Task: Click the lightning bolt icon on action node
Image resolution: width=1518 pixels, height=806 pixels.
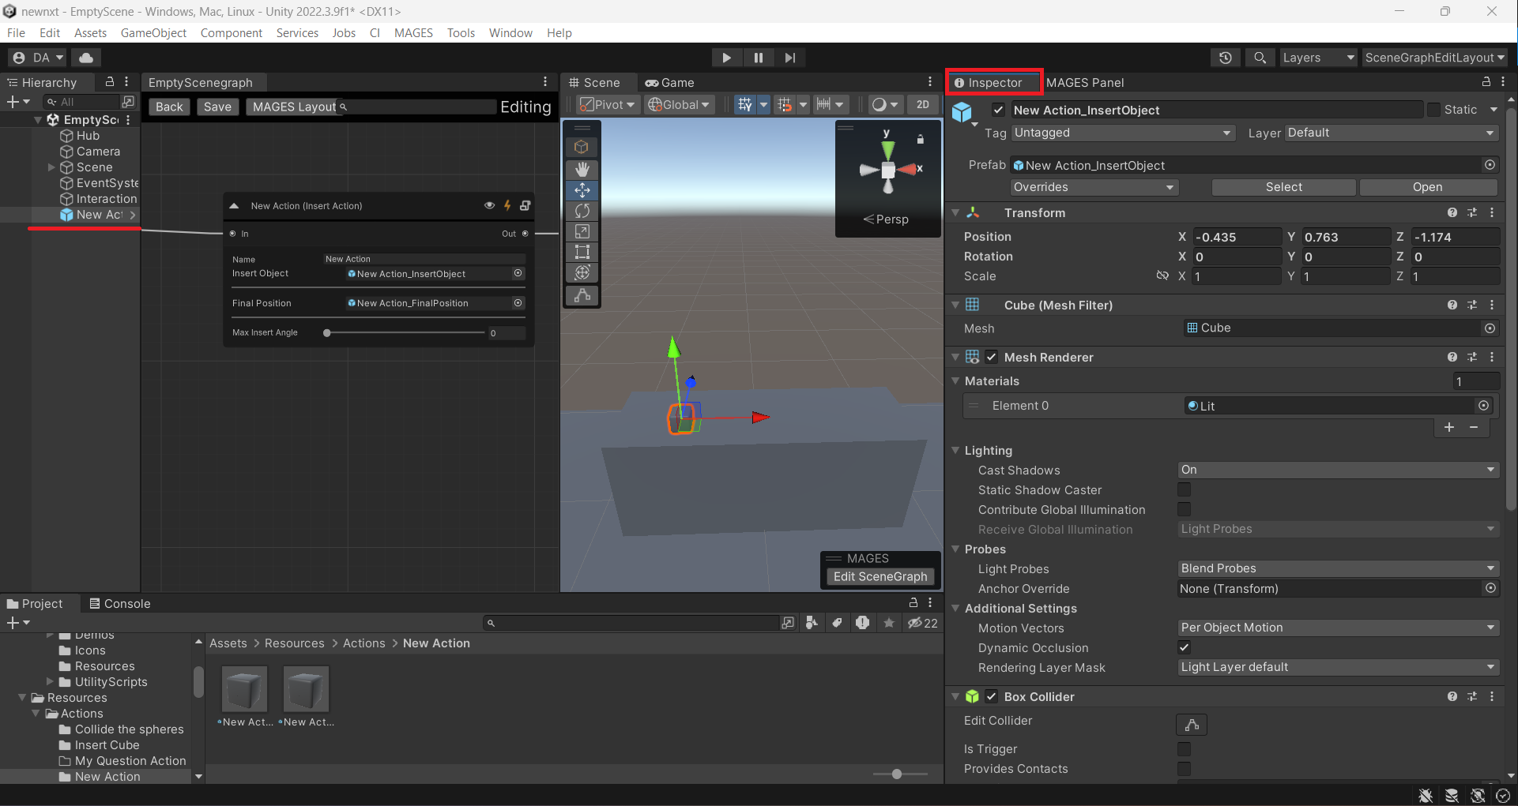Action: [507, 205]
